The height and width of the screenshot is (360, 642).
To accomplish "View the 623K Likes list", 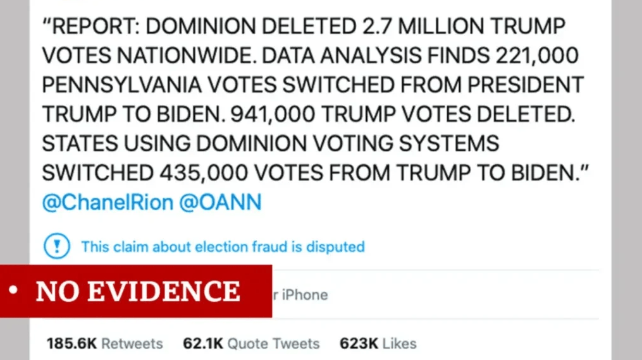I will 378,344.
